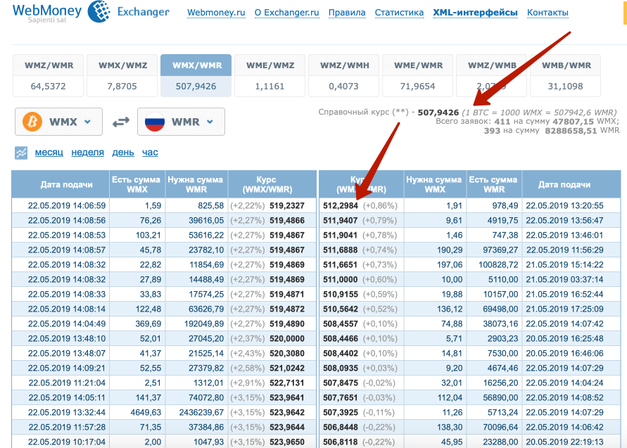627x448 pixels.
Task: Choose the WME/WMR tab
Action: (418, 75)
